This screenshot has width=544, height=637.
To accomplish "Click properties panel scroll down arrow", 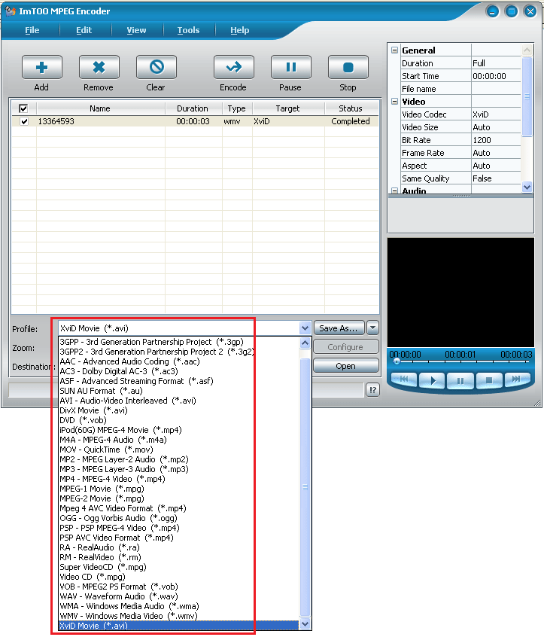I will tap(527, 187).
